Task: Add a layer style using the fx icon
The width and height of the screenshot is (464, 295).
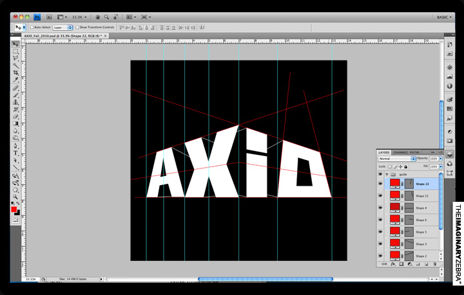Action: (392, 264)
